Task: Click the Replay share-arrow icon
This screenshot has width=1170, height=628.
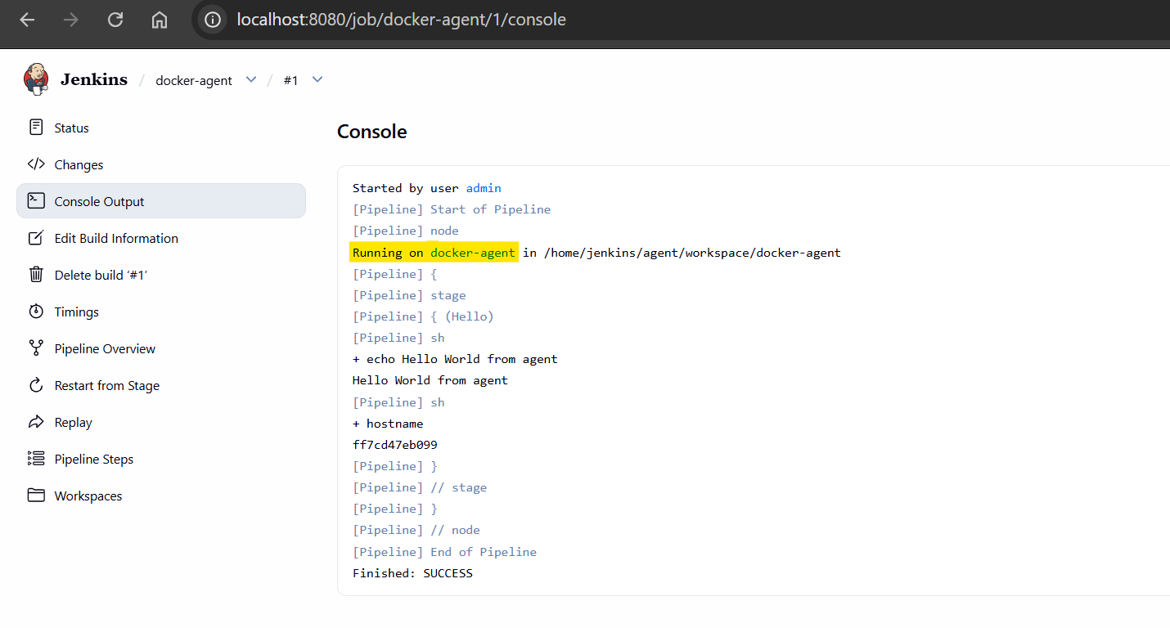Action: (x=36, y=422)
